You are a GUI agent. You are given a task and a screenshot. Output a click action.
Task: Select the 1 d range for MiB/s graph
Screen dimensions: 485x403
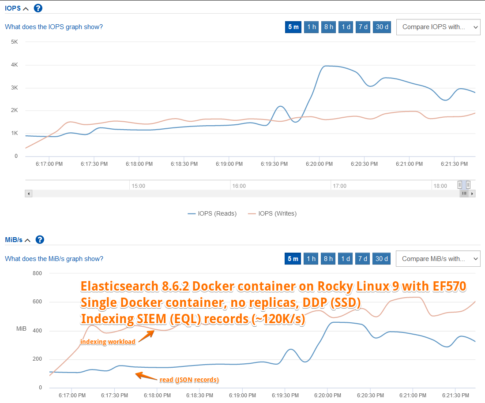pos(346,259)
